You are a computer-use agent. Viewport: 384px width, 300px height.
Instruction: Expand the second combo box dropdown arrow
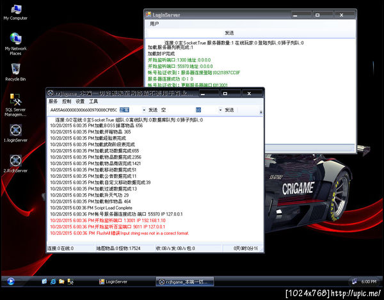point(220,110)
